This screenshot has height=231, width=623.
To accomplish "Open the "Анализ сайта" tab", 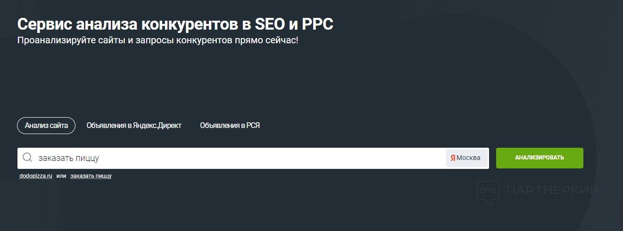I will [46, 126].
